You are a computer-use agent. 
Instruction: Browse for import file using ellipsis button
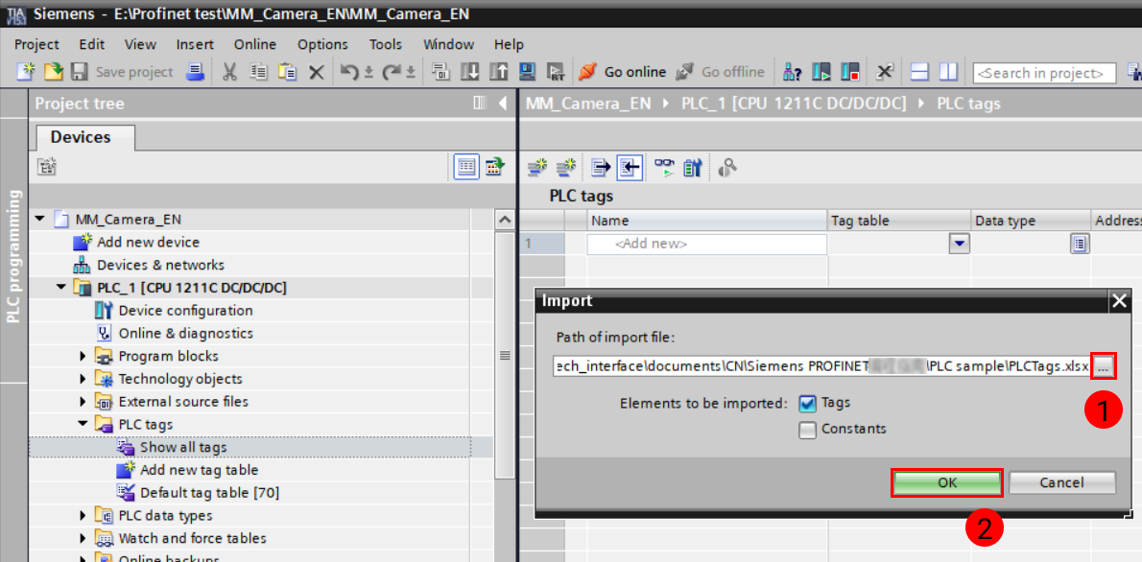(x=1104, y=365)
